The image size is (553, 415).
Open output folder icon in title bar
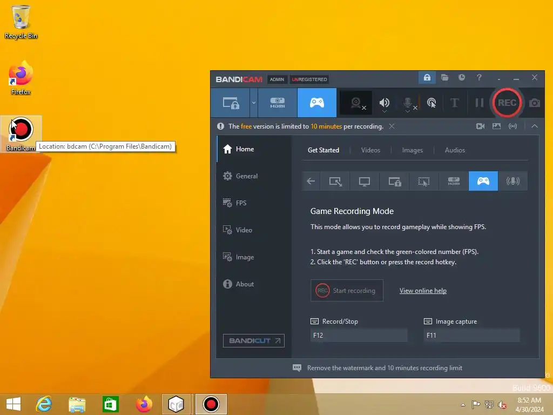click(x=444, y=78)
